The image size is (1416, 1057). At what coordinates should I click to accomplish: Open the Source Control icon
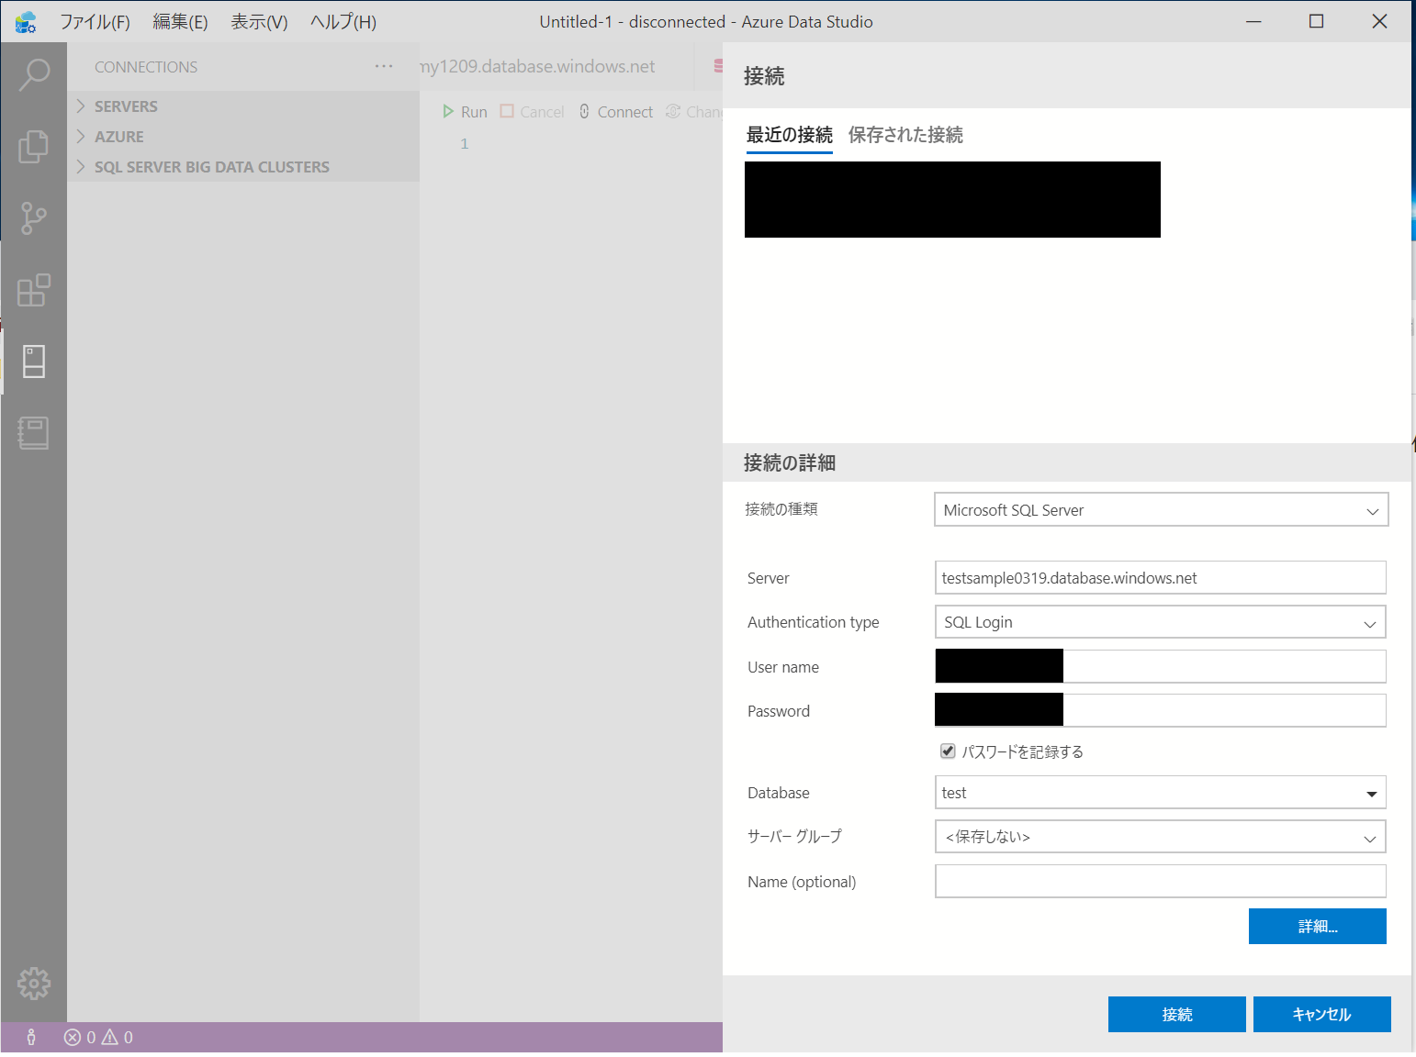pyautogui.click(x=34, y=218)
